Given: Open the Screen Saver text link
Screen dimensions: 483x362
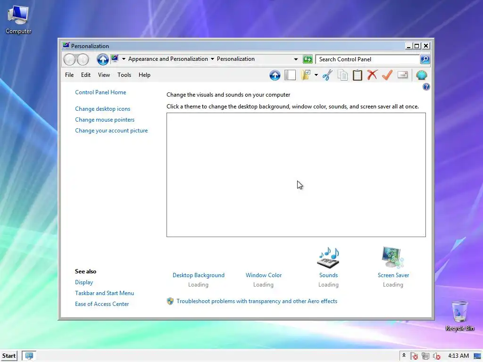Looking at the screenshot, I should (393, 275).
